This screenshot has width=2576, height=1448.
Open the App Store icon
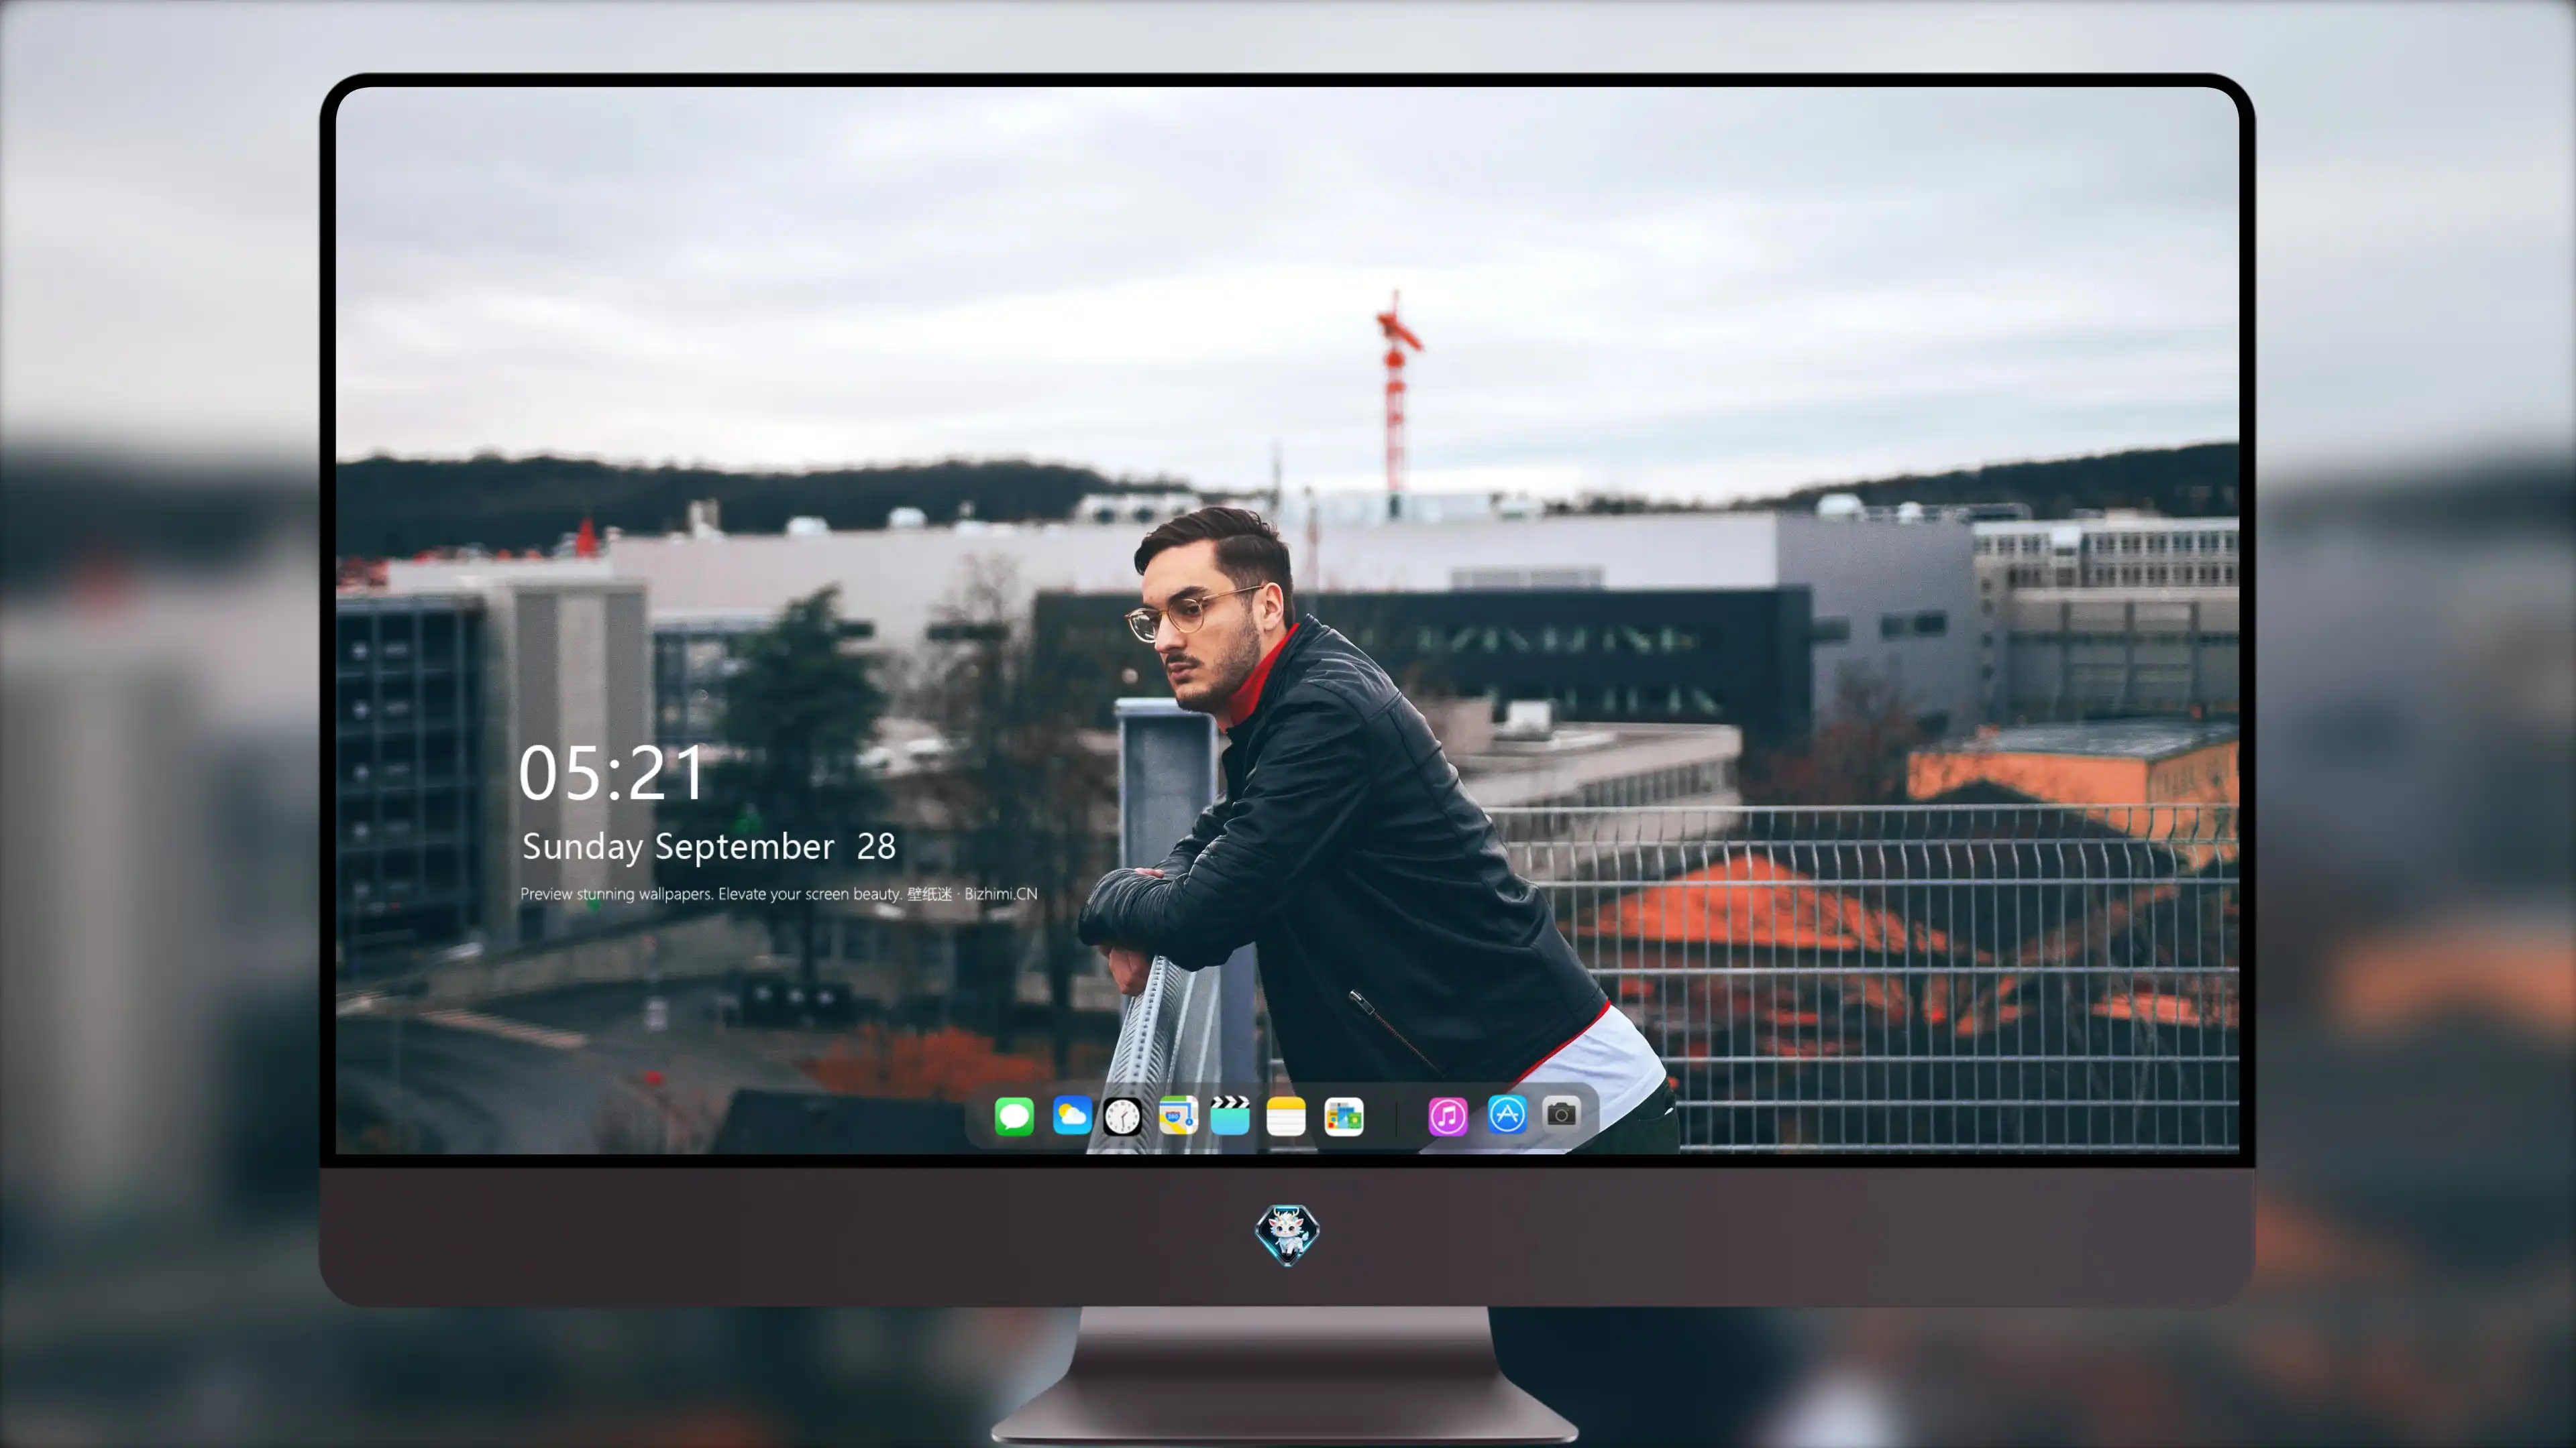coord(1507,1115)
